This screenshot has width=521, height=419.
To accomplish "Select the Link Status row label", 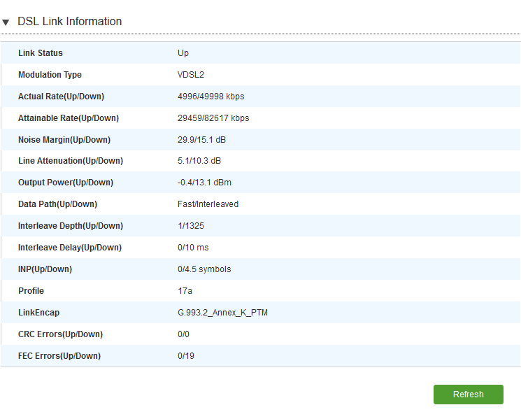I will pyautogui.click(x=41, y=53).
